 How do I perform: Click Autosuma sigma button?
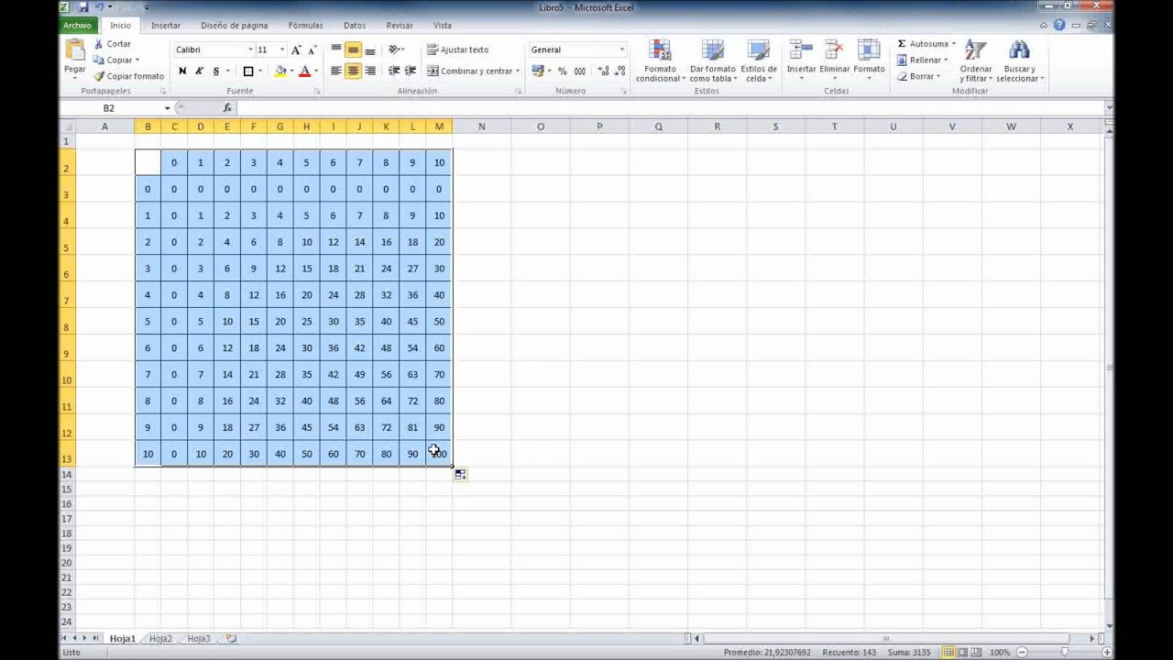(926, 44)
